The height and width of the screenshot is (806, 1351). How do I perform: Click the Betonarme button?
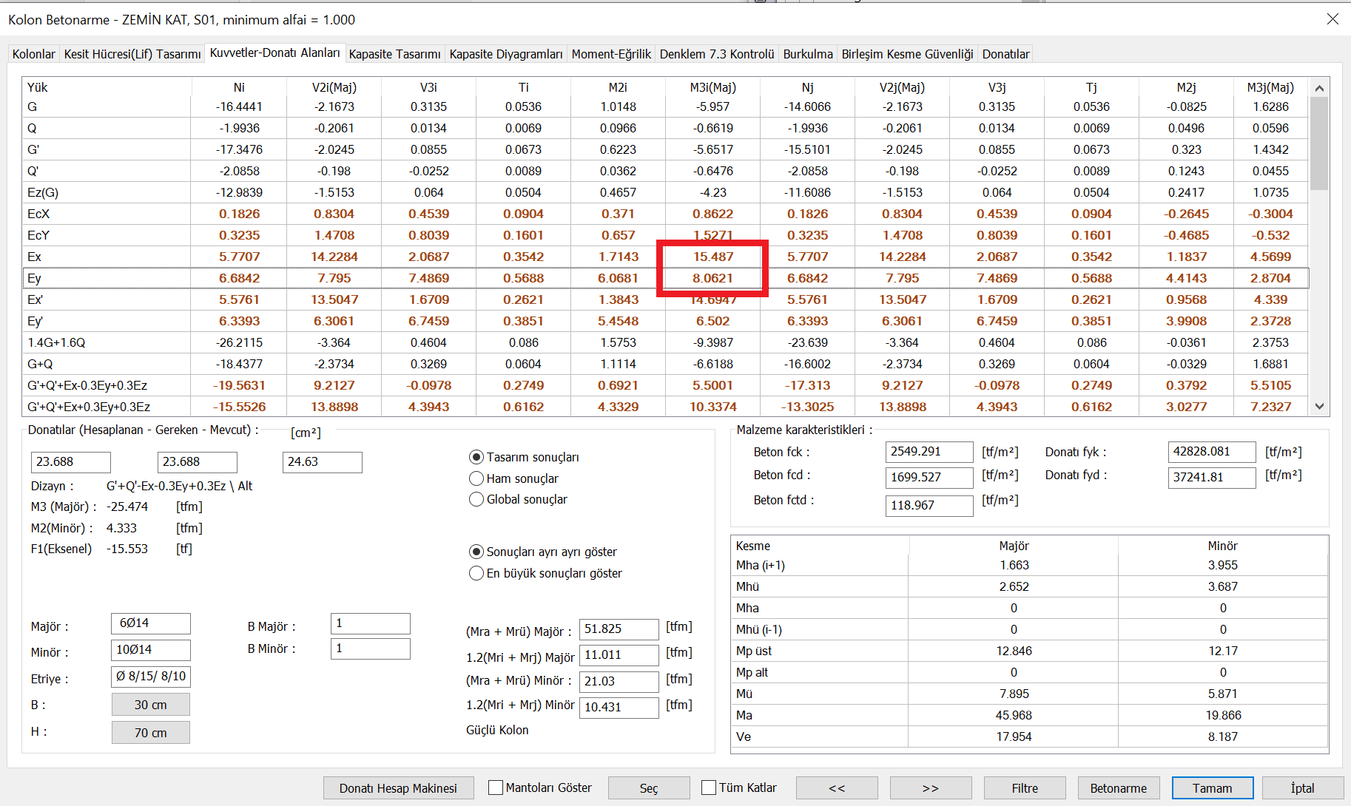(x=1119, y=788)
